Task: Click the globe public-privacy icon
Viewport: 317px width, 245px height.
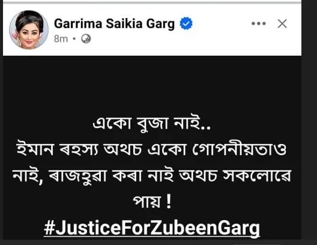Action: 86,38
